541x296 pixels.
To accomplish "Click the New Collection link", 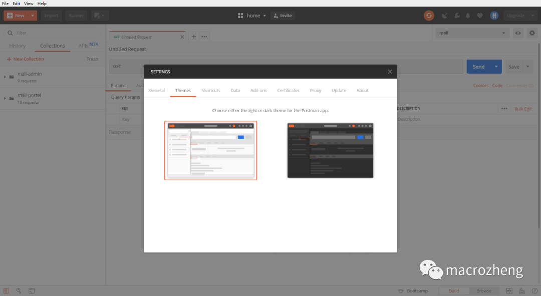I will tap(25, 59).
